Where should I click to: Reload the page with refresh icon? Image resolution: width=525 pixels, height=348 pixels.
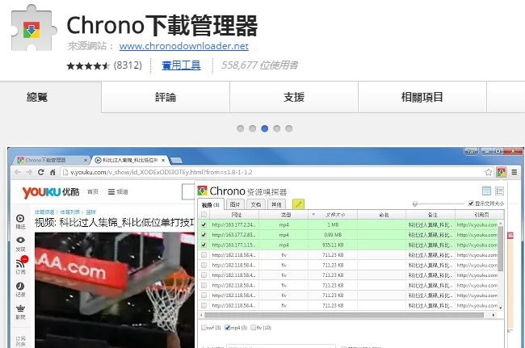pos(41,172)
